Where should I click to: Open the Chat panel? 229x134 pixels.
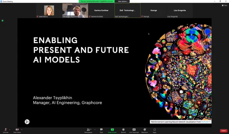click(x=101, y=130)
